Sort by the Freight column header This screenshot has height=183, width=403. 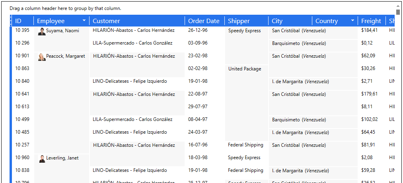click(x=371, y=21)
